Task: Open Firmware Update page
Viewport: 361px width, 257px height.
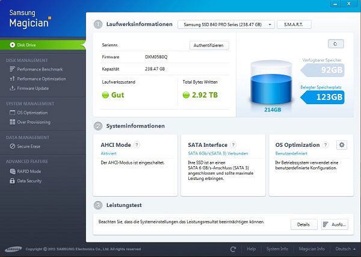Action: click(x=33, y=88)
